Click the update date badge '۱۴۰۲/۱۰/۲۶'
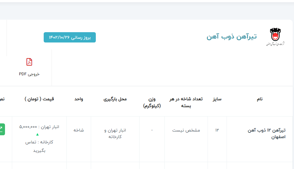Screen dimensions: 294x169 (x=70, y=37)
